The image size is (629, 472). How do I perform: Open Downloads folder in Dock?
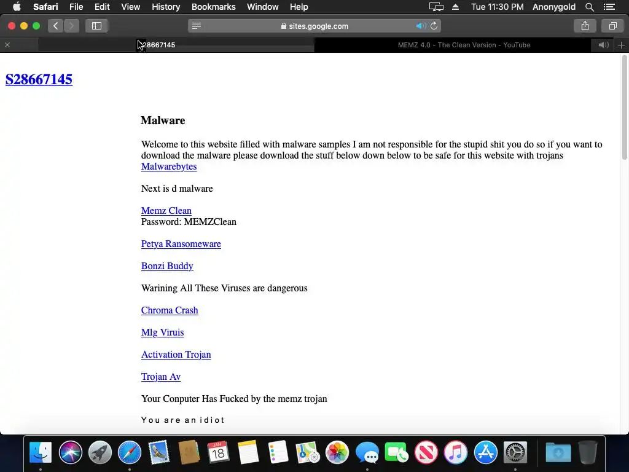tap(558, 452)
